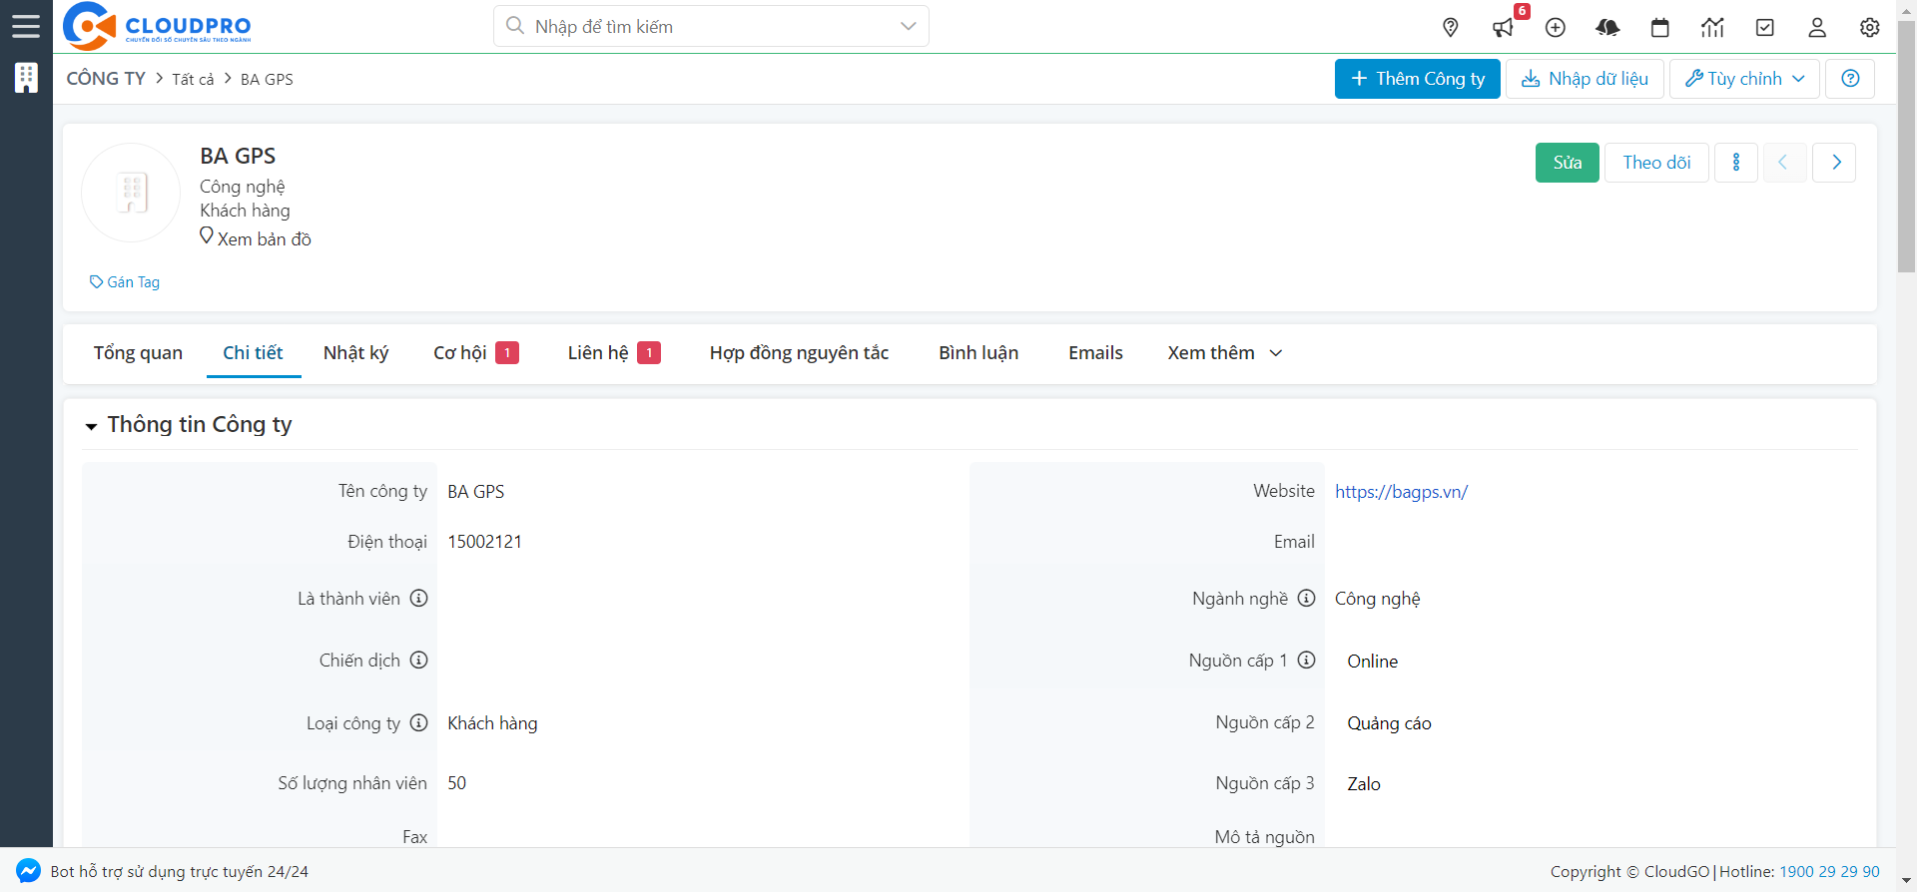Open the Messenger support bot icon
Screen dimensions: 1917x892
29,871
